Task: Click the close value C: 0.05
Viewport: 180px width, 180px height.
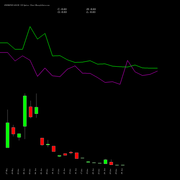Action: [x=62, y=9]
